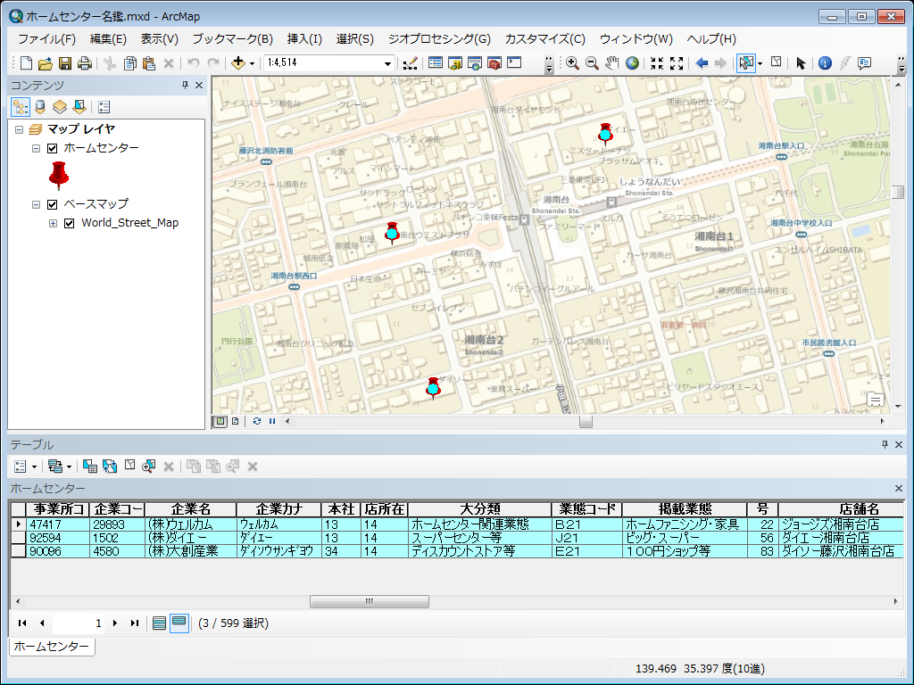
Task: Open the Add Data dropdown arrow
Action: [x=252, y=63]
